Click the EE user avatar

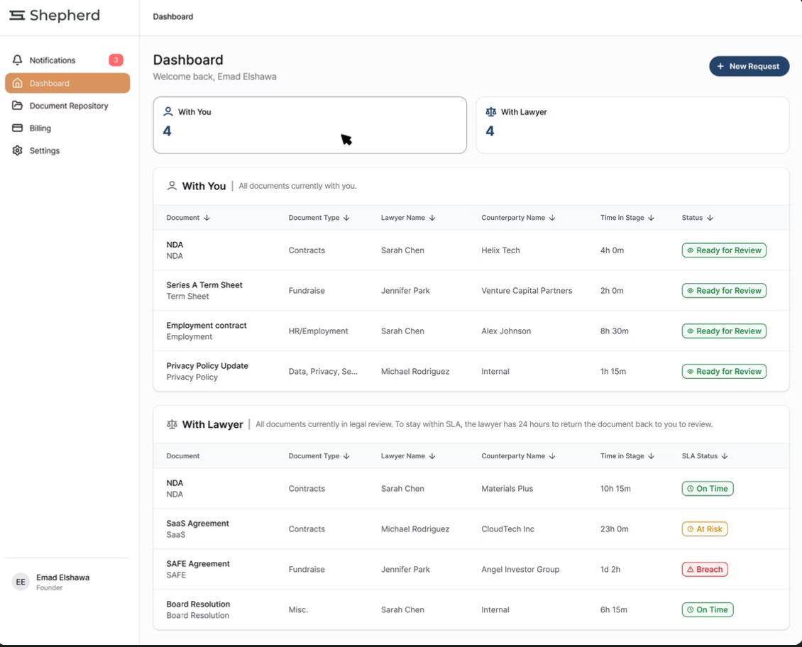21,582
